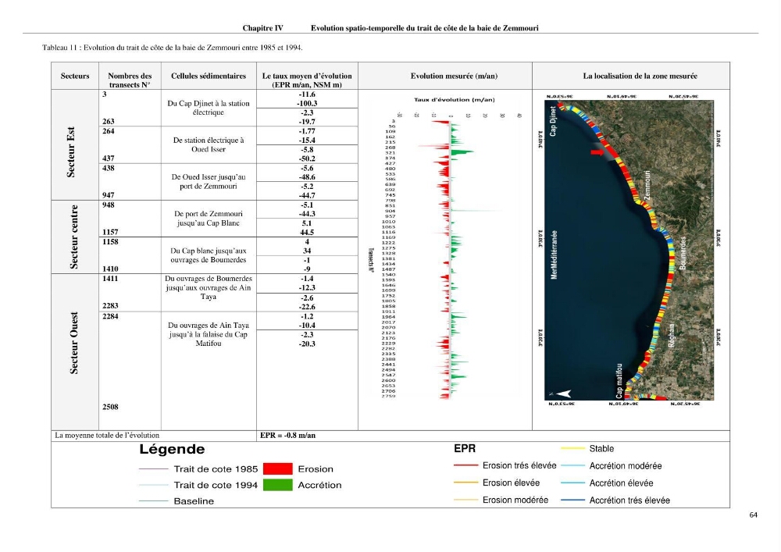781x552 pixels.
Task: Click the 'Boumerdes' label on the map
Action: pyautogui.click(x=683, y=253)
